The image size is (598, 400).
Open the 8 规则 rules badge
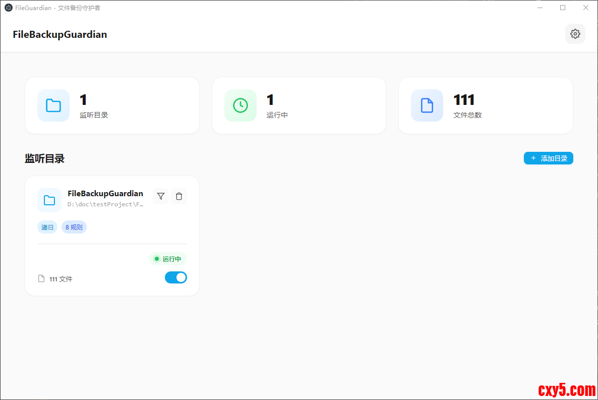[74, 227]
